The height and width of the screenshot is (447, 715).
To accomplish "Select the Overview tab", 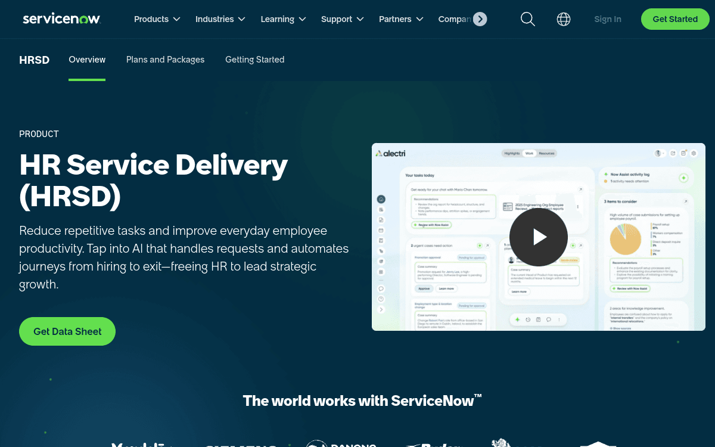I will point(87,60).
